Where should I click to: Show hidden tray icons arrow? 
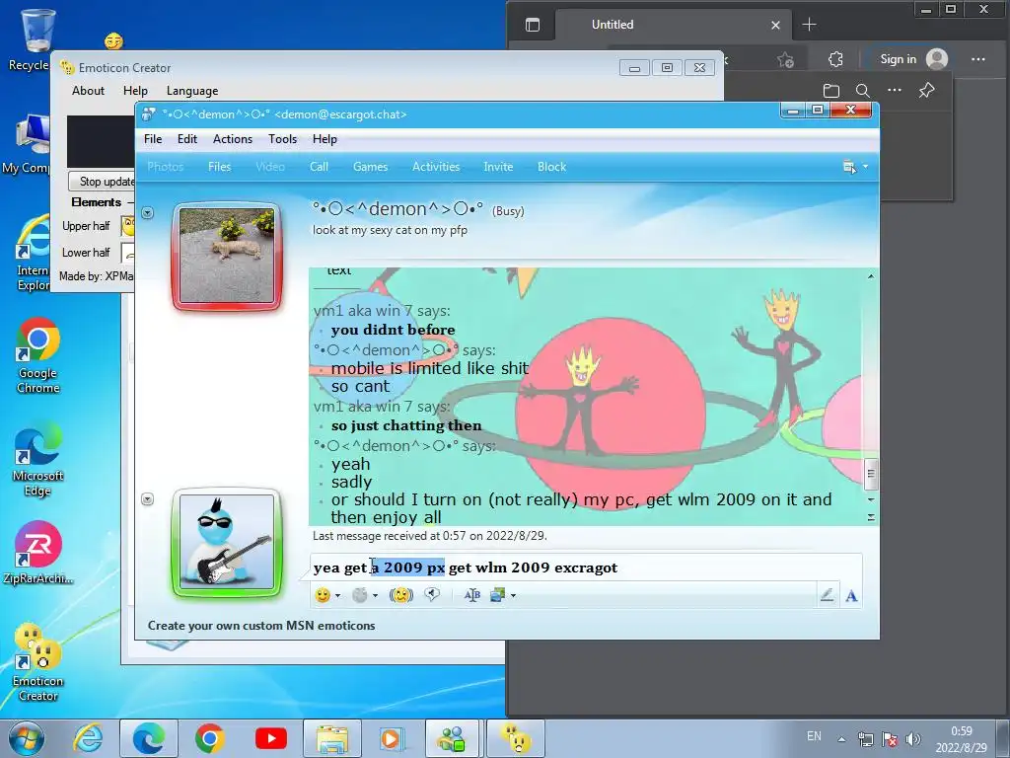click(x=841, y=739)
